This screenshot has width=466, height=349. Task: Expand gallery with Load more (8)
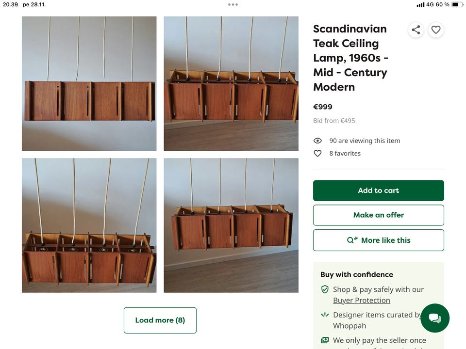[160, 320]
